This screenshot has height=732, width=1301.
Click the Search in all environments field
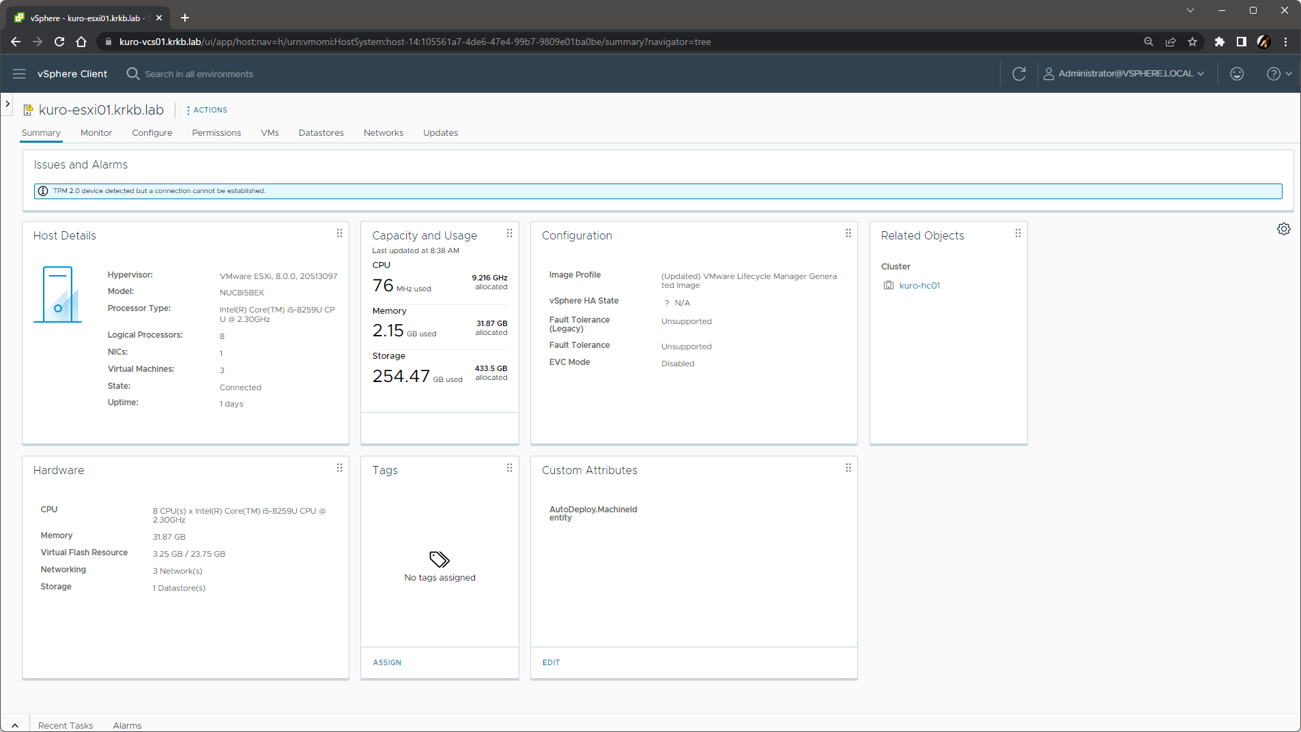coord(199,74)
